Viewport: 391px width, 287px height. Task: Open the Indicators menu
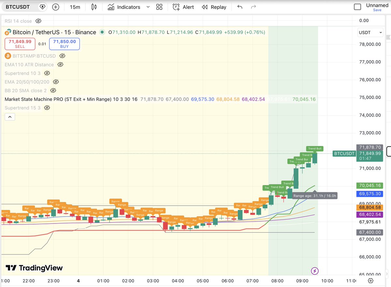pos(124,7)
